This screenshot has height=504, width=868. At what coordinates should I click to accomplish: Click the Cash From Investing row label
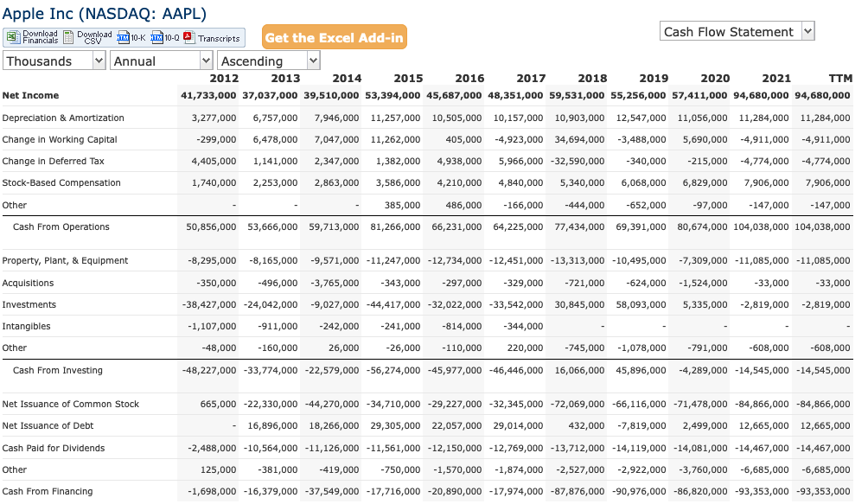(x=58, y=371)
